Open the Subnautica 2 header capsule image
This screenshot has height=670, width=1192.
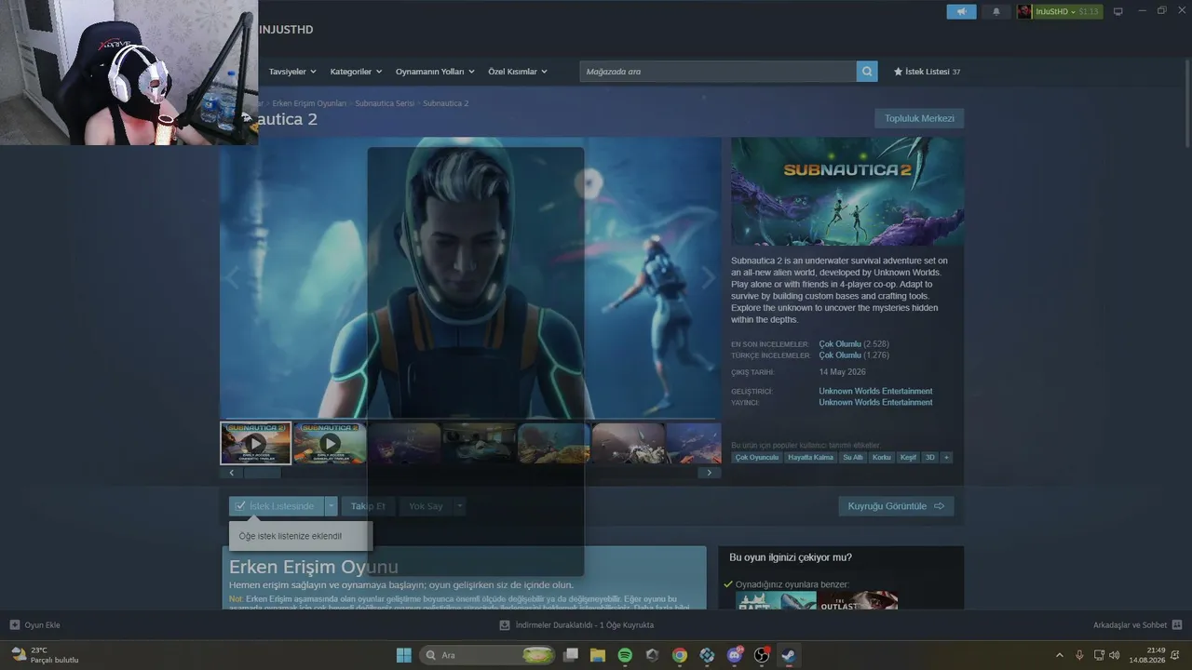pyautogui.click(x=847, y=192)
